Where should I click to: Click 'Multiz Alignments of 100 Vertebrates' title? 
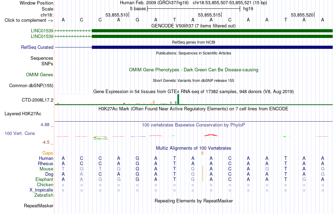pyautogui.click(x=193, y=148)
